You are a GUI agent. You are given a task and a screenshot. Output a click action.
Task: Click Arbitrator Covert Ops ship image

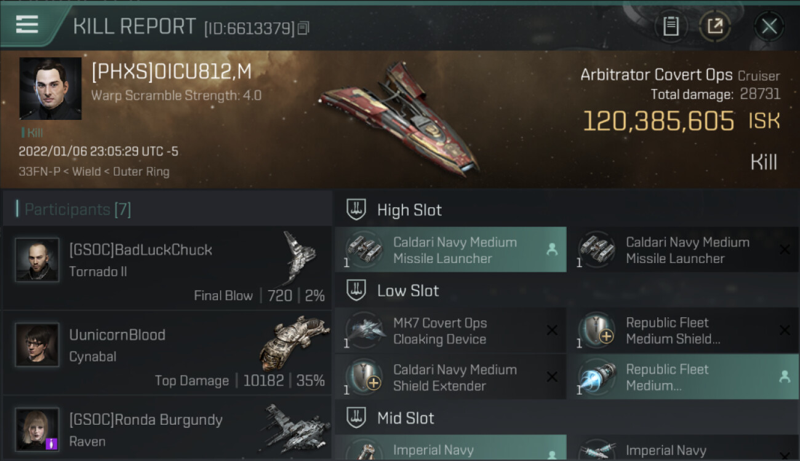(x=400, y=118)
